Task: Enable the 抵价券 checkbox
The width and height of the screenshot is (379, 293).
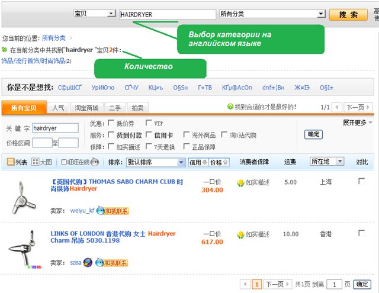Action: 111,123
